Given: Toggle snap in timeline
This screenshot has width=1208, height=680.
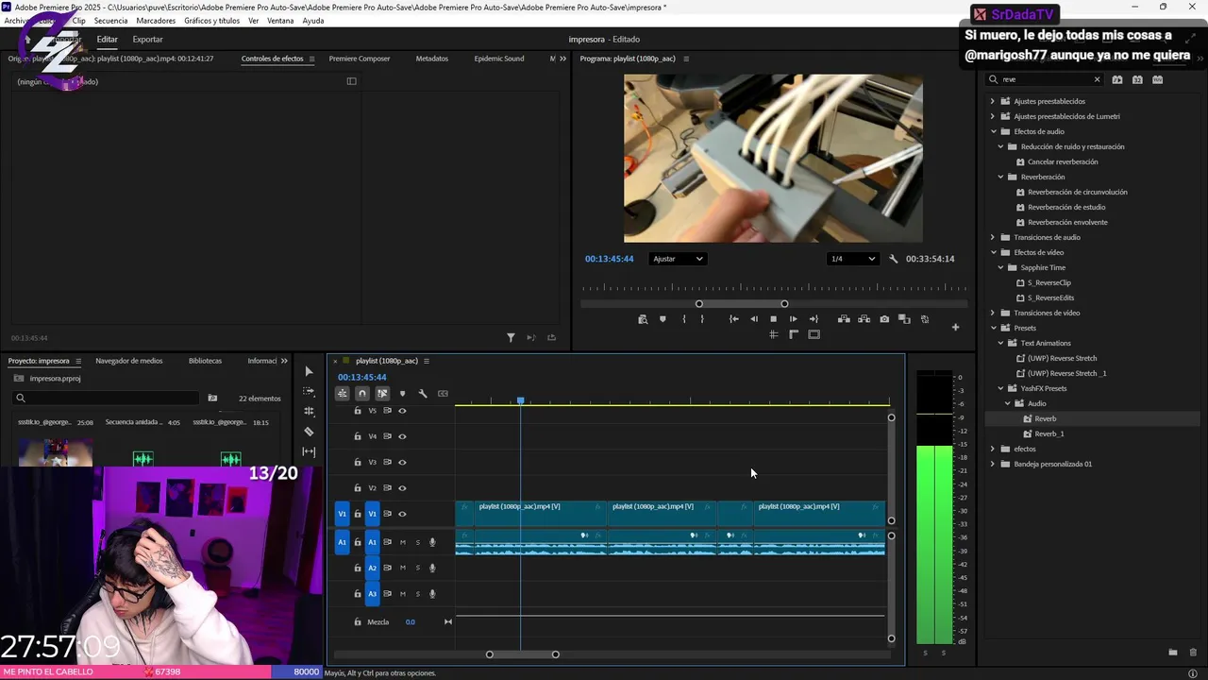Looking at the screenshot, I should [362, 394].
